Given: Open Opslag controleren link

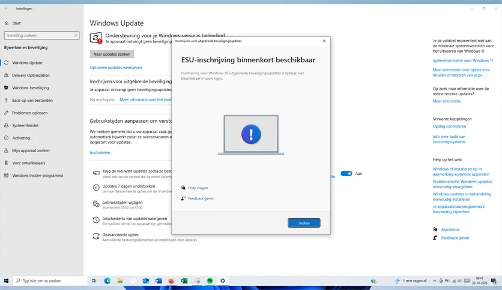Looking at the screenshot, I should coord(449,126).
